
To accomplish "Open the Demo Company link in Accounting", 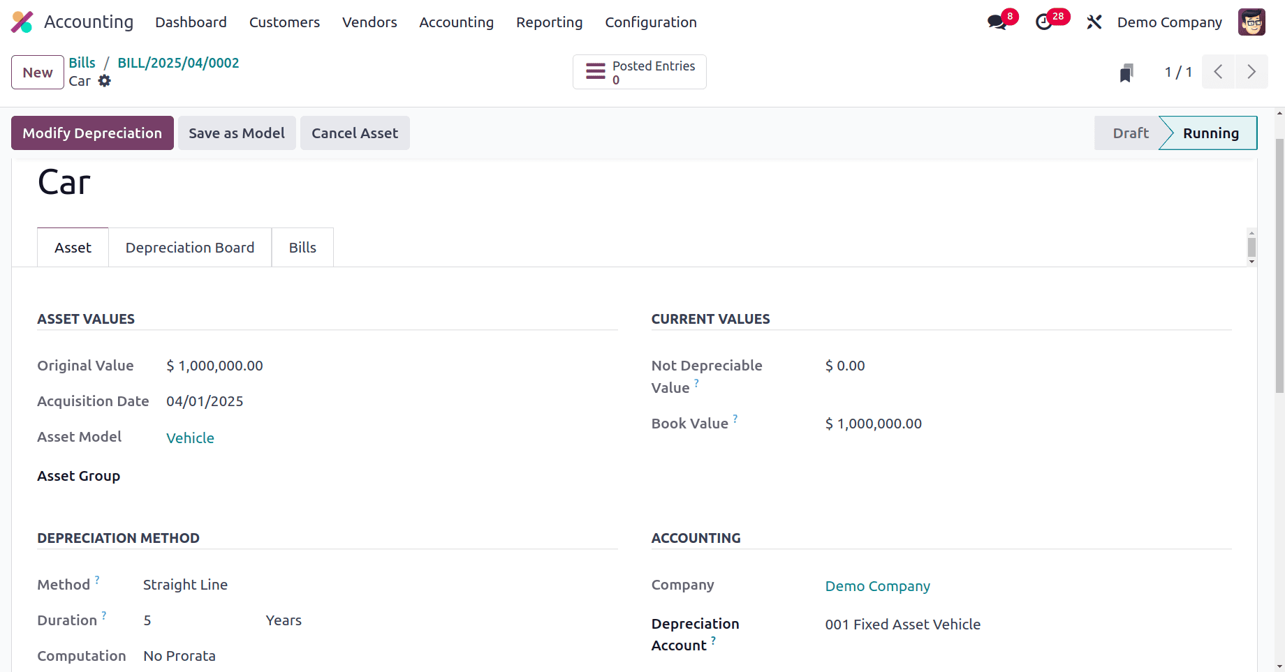I will pyautogui.click(x=877, y=586).
